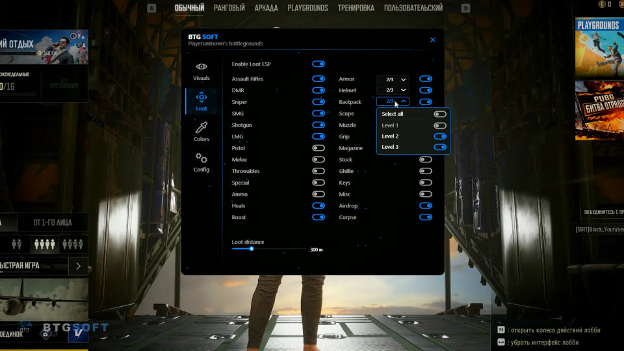Click the airplane map preview thumbnail

[44, 299]
